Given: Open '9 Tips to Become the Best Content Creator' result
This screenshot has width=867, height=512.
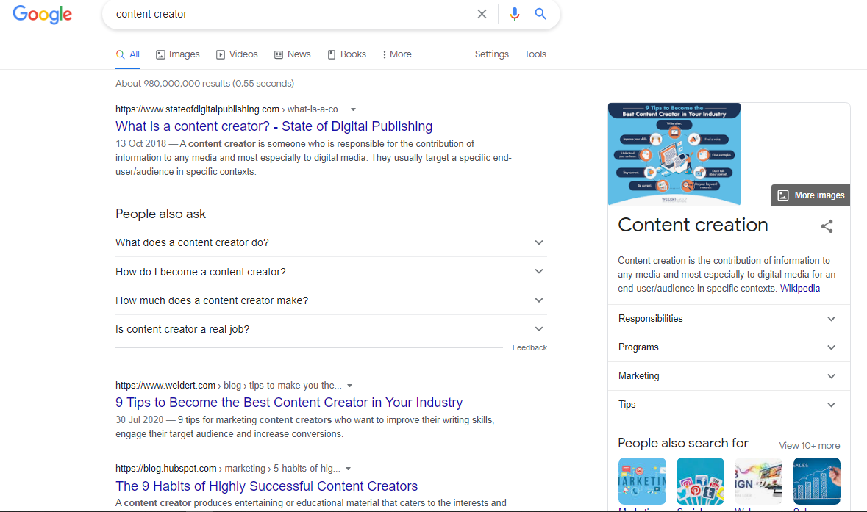Looking at the screenshot, I should pos(289,403).
